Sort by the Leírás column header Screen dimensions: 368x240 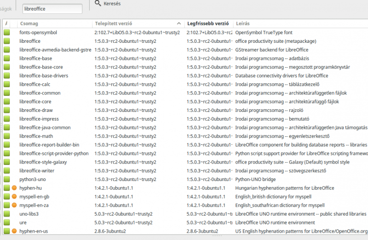(x=300, y=23)
